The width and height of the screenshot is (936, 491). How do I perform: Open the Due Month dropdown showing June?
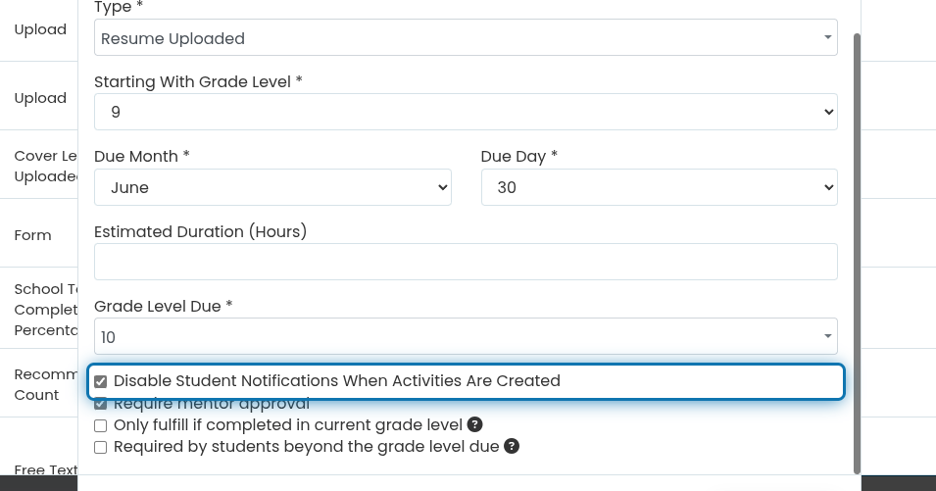(272, 187)
